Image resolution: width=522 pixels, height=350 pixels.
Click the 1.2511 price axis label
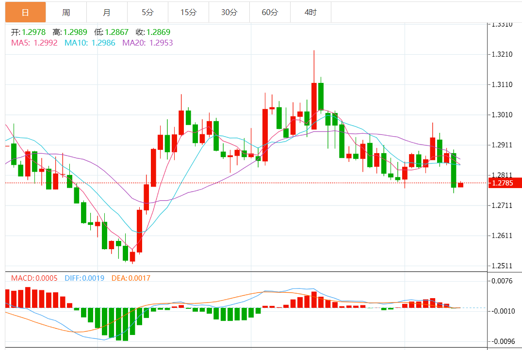click(x=502, y=266)
